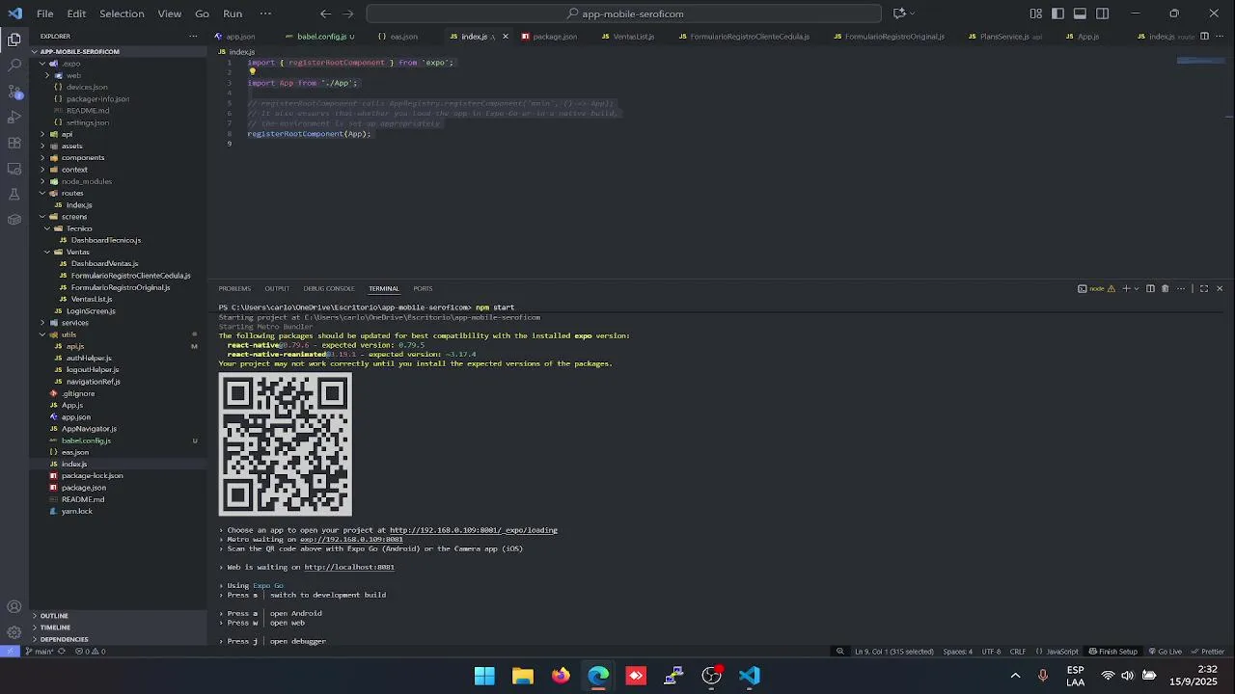The height and width of the screenshot is (694, 1235).
Task: Click the command center search box
Action: coord(624,13)
